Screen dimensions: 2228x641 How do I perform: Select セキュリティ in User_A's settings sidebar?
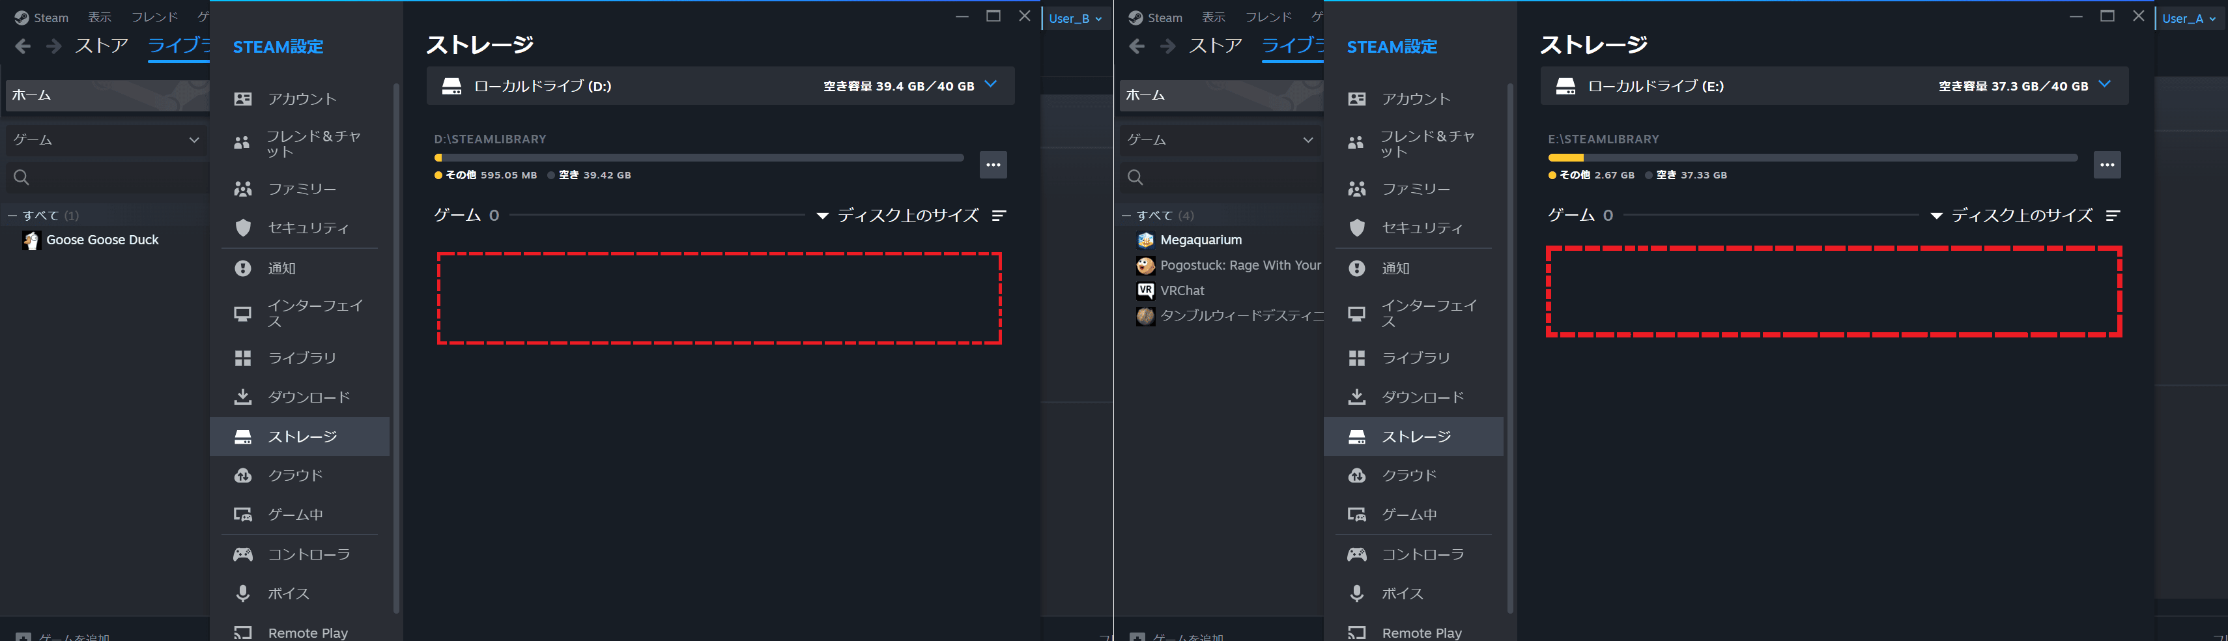point(1413,227)
